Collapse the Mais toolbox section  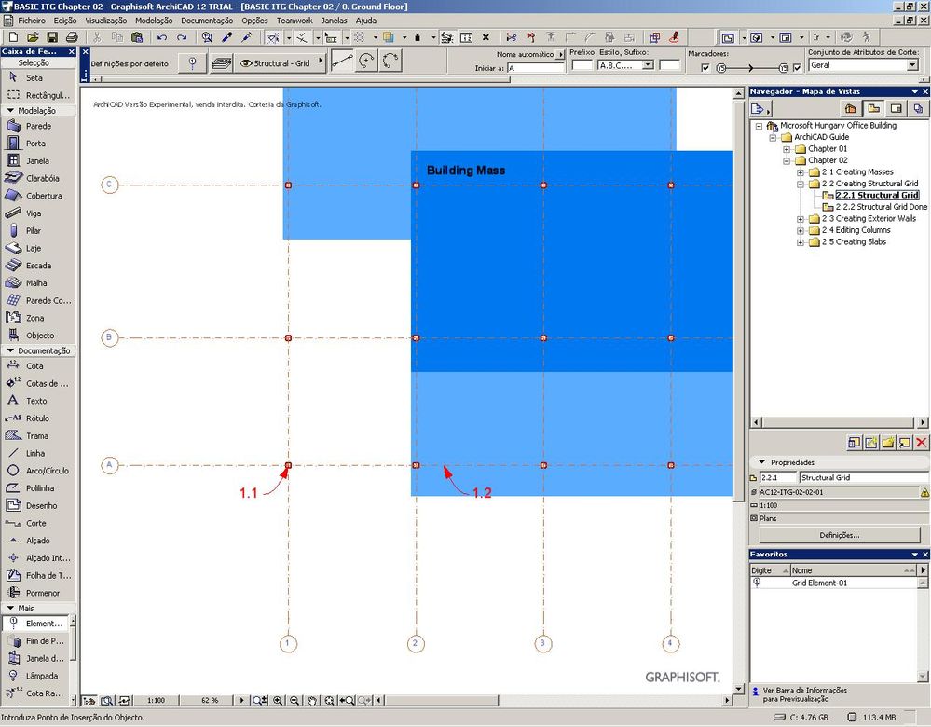10,609
